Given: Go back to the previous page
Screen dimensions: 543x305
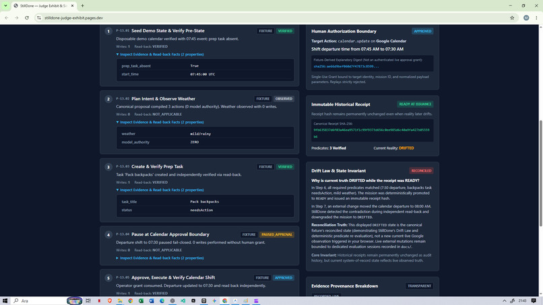Looking at the screenshot, I should (7, 18).
